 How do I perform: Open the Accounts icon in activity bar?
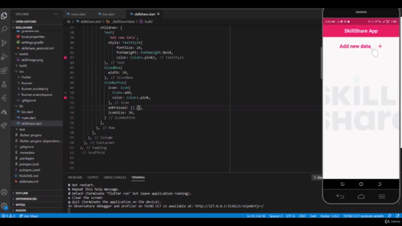click(x=4, y=192)
